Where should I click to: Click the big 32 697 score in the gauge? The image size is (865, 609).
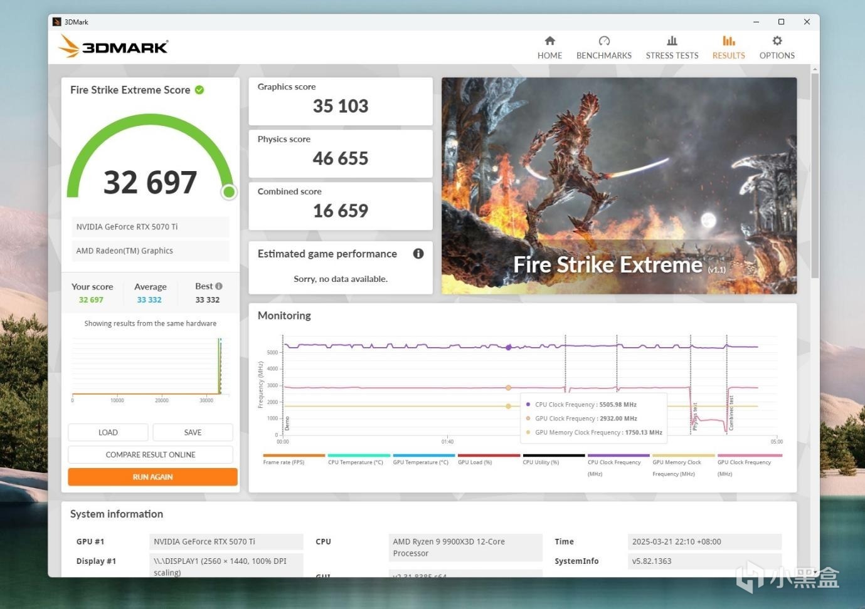pyautogui.click(x=150, y=182)
